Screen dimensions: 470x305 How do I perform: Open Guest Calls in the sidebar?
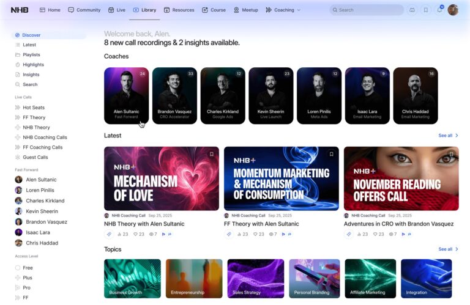point(31,157)
